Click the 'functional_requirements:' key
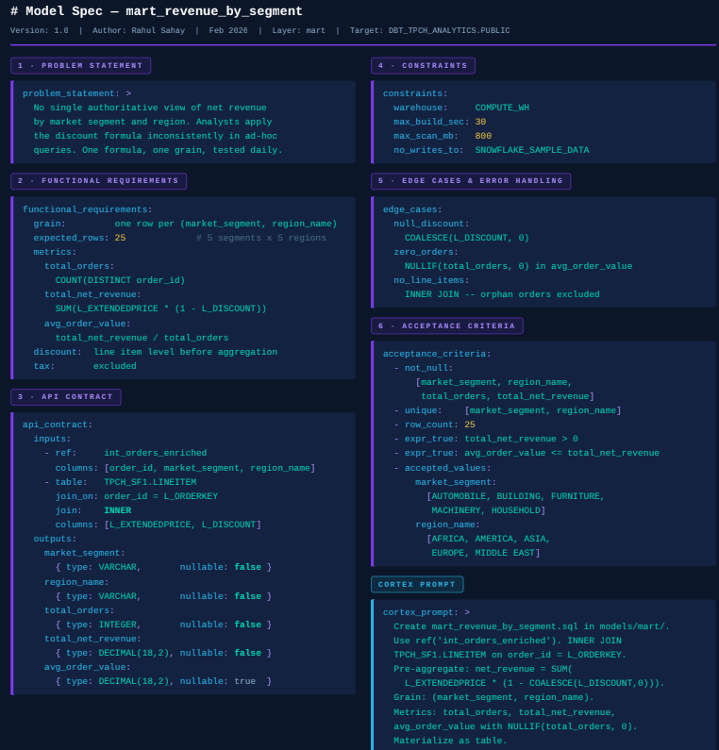 tap(88, 209)
